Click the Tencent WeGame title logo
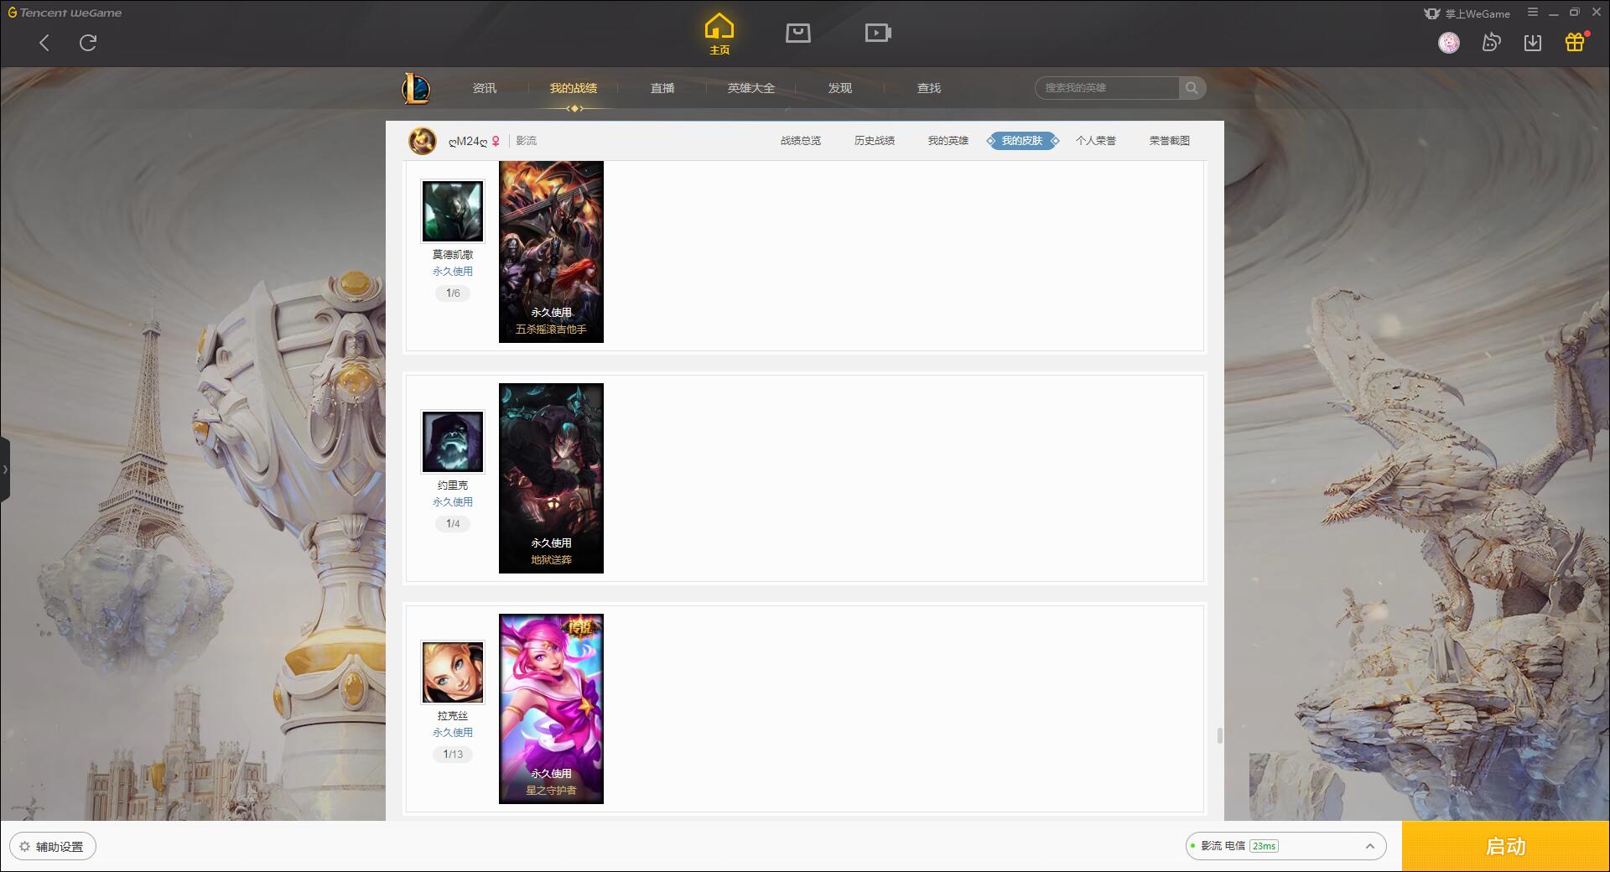This screenshot has width=1610, height=872. point(65,13)
